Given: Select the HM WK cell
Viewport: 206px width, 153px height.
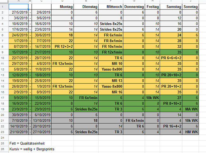Looking at the screenshot, I should tap(191, 132).
